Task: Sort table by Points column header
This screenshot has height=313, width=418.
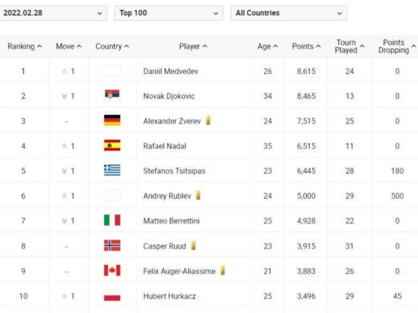Action: click(306, 46)
